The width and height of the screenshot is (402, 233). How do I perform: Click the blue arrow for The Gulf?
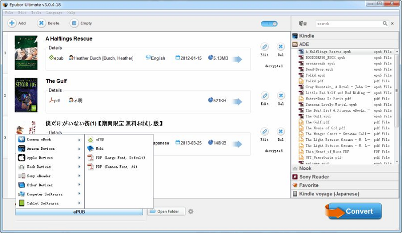coord(237,102)
